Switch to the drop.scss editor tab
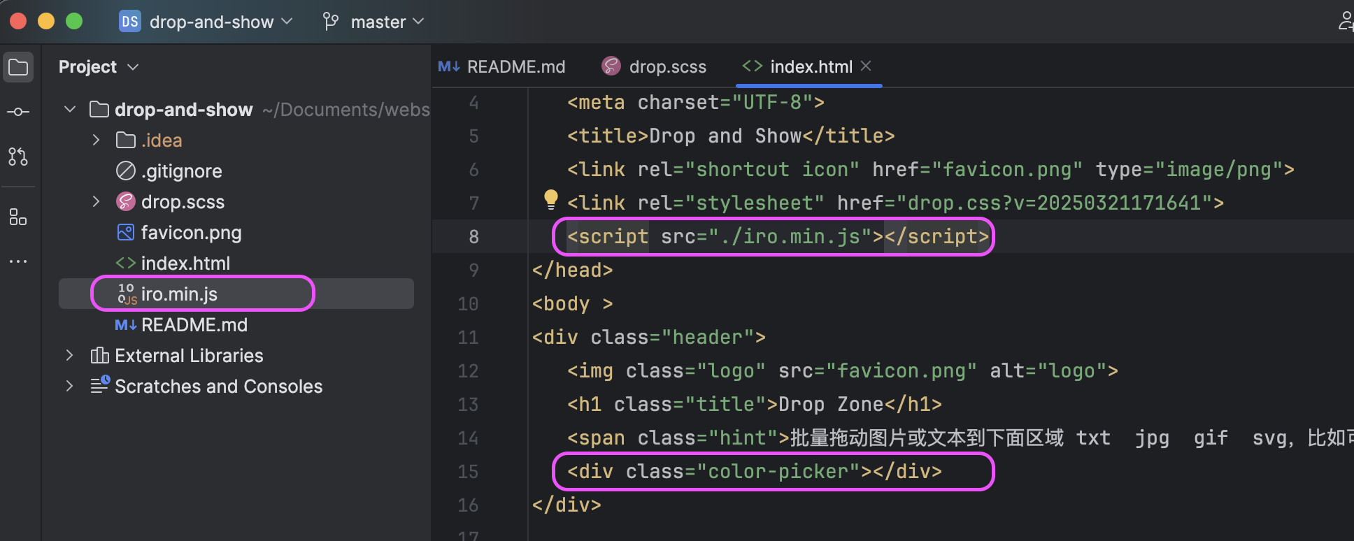This screenshot has width=1354, height=541. (x=654, y=67)
